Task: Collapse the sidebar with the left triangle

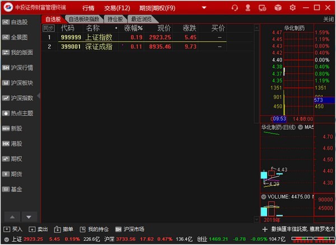Action: (39, 96)
